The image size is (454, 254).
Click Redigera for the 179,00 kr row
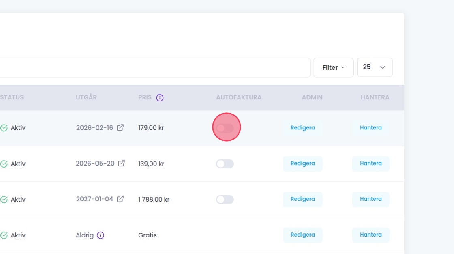coord(302,128)
